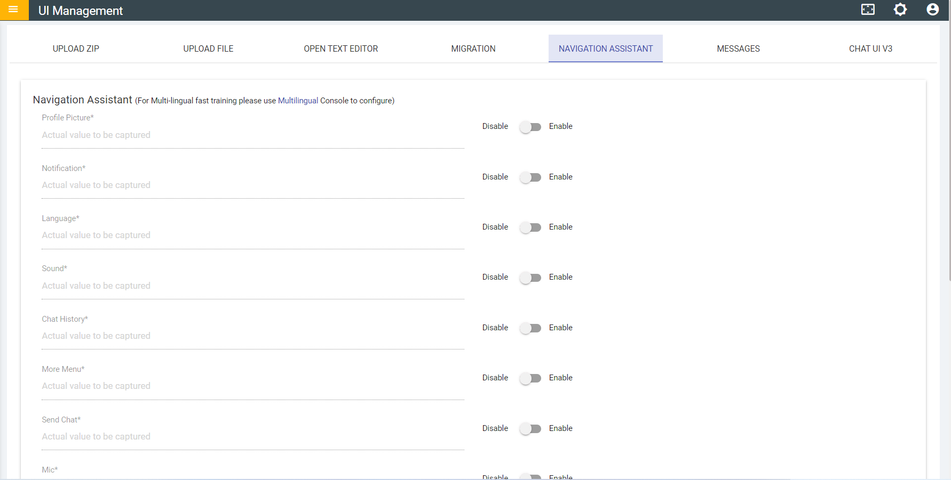Switch to the Chat UI V3 tab

click(x=870, y=49)
